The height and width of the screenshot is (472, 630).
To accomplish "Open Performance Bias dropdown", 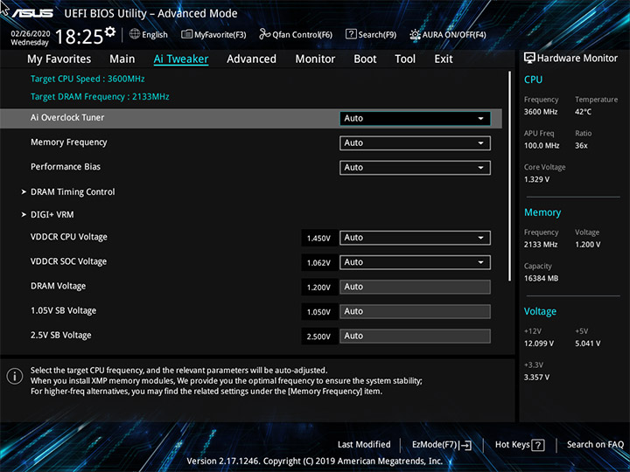I will (x=415, y=168).
